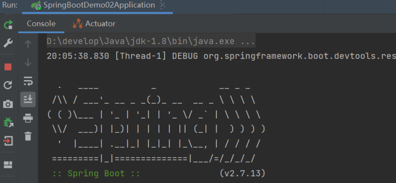
Task: Move down the stack trace arrow
Action: coord(28,63)
